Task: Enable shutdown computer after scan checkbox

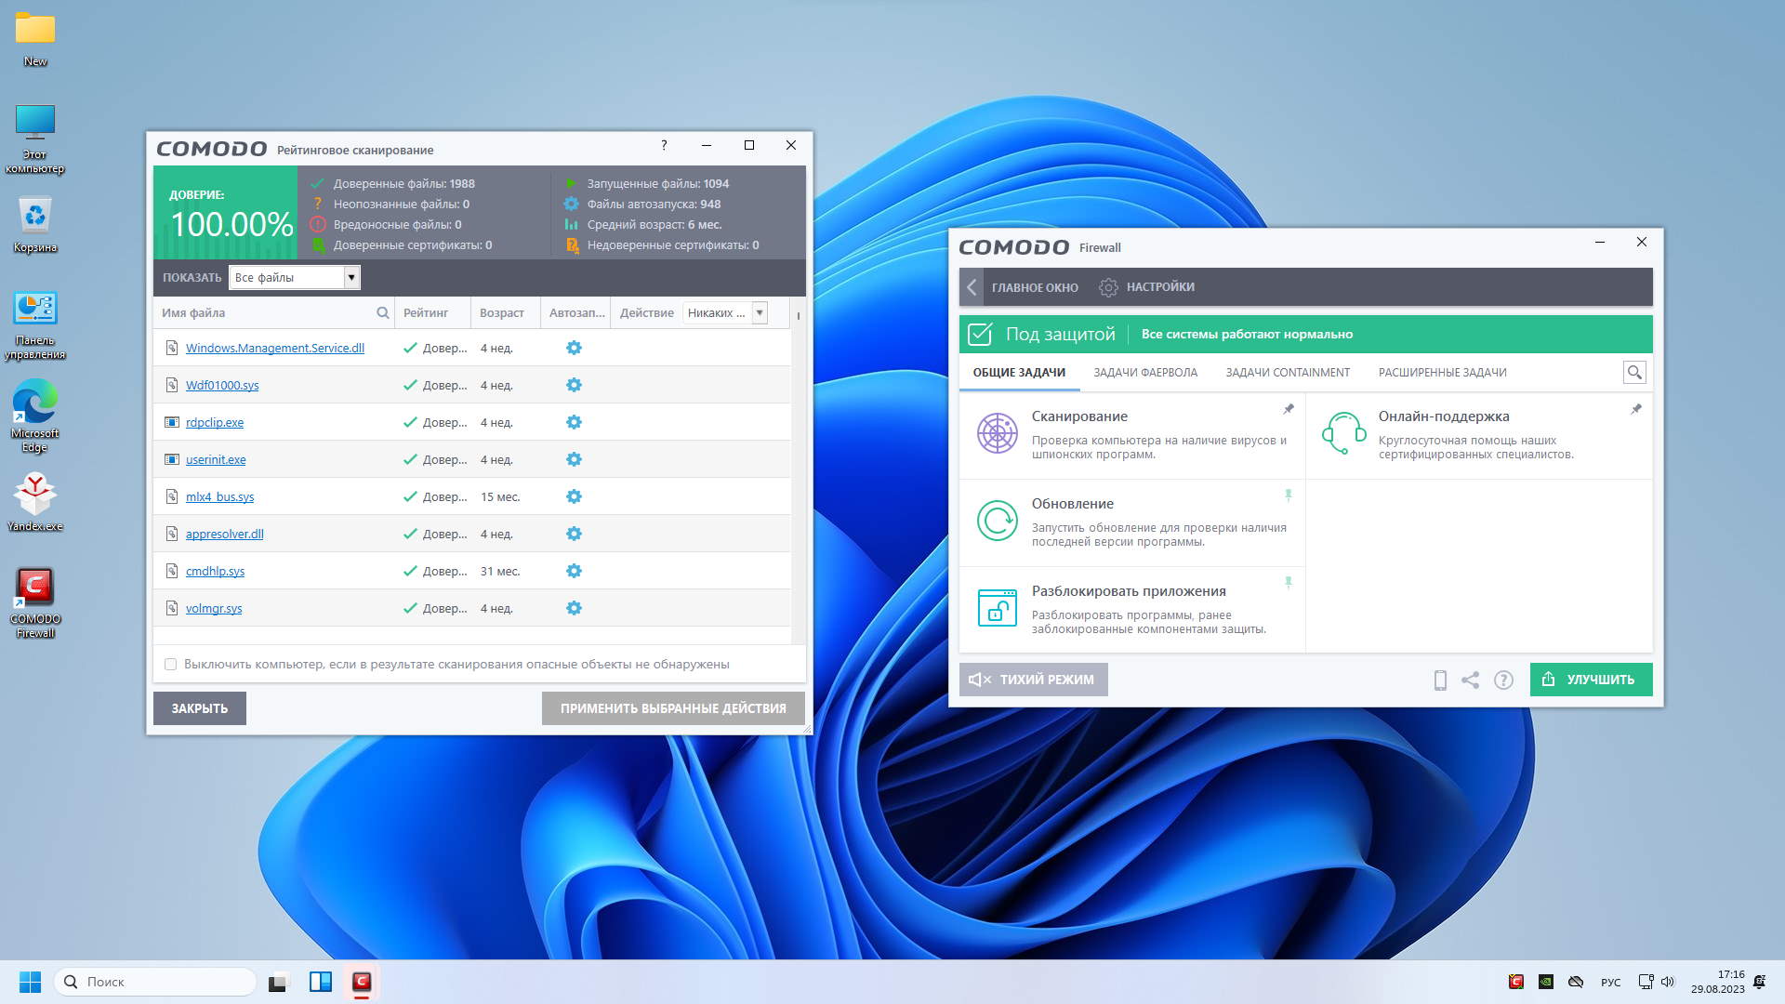Action: click(x=170, y=665)
